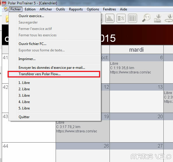Select day 19 calendar header
Image resolution: width=173 pixels, height=162 pixels.
click(105, 116)
